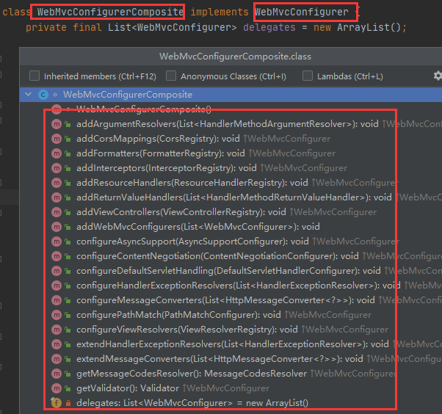Select the delegates field entry
Screen dimensions: 442x414
(x=192, y=402)
